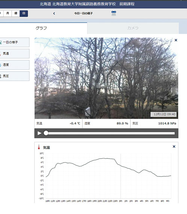187x214 pixels.
Task: Select the 週 week view button
Action: point(16,14)
